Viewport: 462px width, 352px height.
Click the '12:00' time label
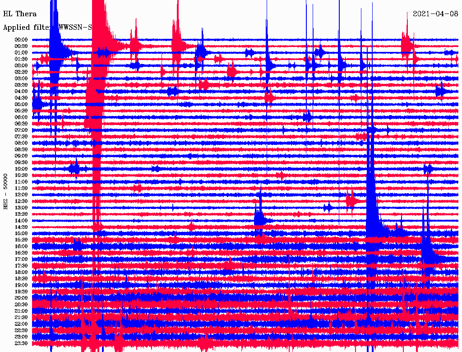21,195
